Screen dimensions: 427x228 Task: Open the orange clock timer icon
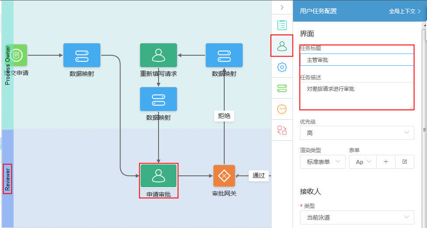282,109
